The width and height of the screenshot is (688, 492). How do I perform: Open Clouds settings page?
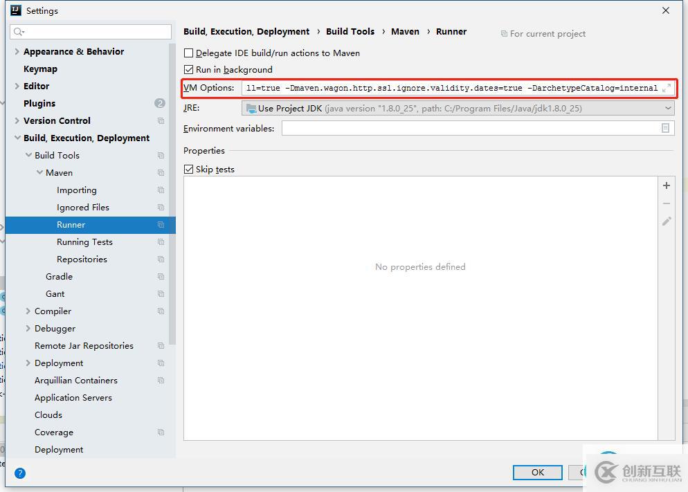pyautogui.click(x=48, y=414)
